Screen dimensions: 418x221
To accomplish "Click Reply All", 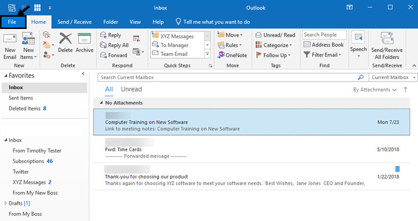I will (115, 45).
